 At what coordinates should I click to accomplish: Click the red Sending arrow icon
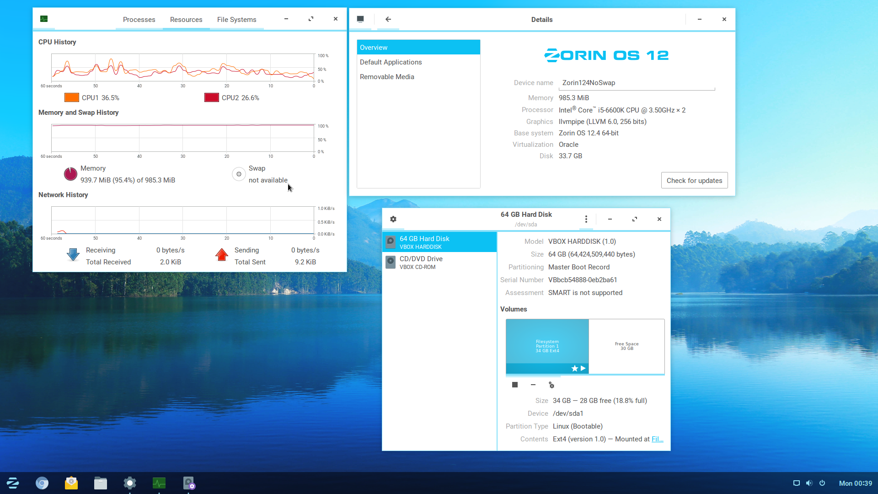pyautogui.click(x=222, y=255)
